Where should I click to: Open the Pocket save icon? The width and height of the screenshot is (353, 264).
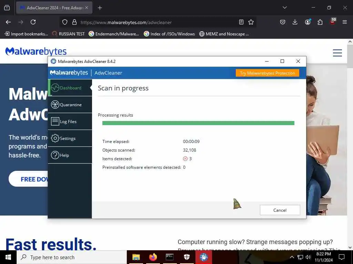[283, 22]
